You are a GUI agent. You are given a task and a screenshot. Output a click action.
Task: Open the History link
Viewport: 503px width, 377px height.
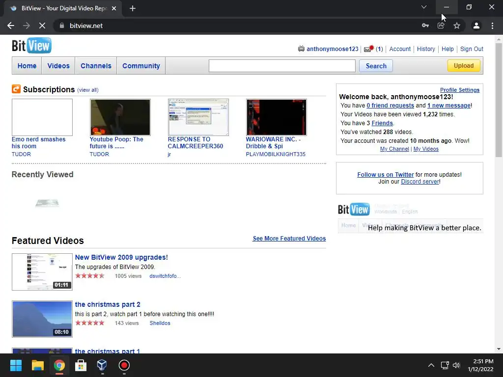(426, 49)
